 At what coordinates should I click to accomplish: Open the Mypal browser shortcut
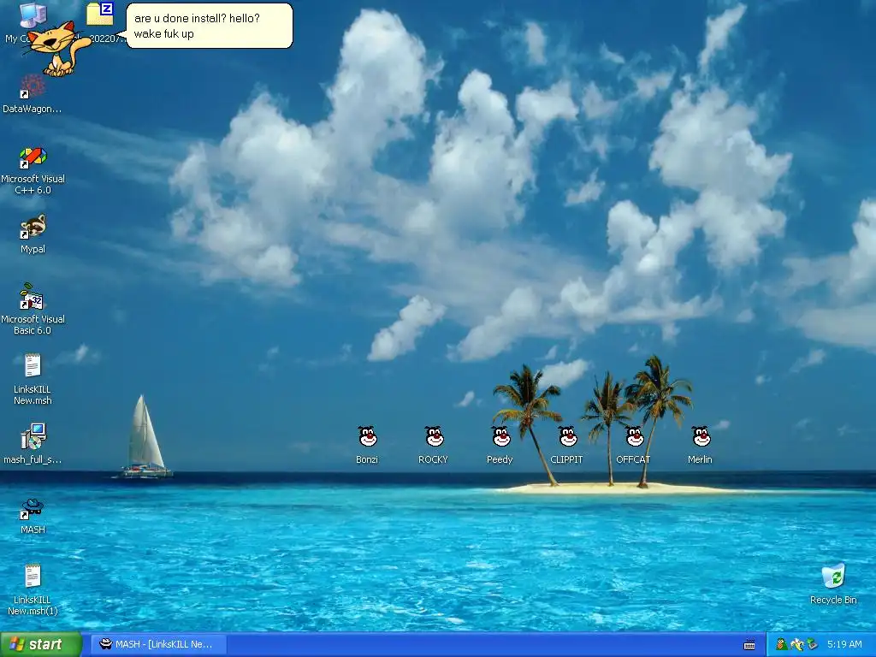tap(33, 234)
